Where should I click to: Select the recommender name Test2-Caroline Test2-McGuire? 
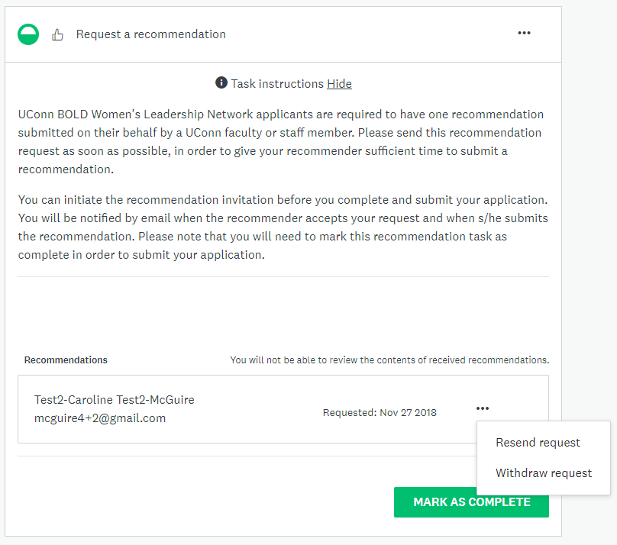tap(114, 400)
